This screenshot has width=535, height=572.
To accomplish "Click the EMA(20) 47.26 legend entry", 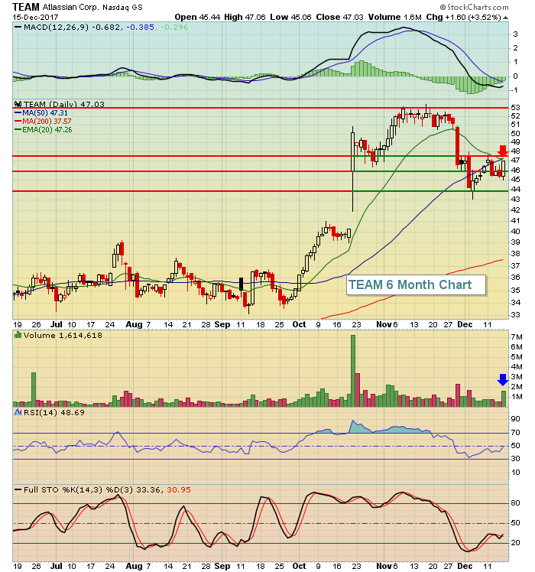I will point(43,129).
